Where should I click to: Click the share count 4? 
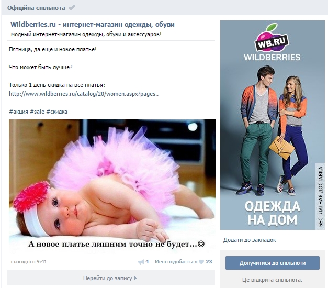tap(147, 262)
